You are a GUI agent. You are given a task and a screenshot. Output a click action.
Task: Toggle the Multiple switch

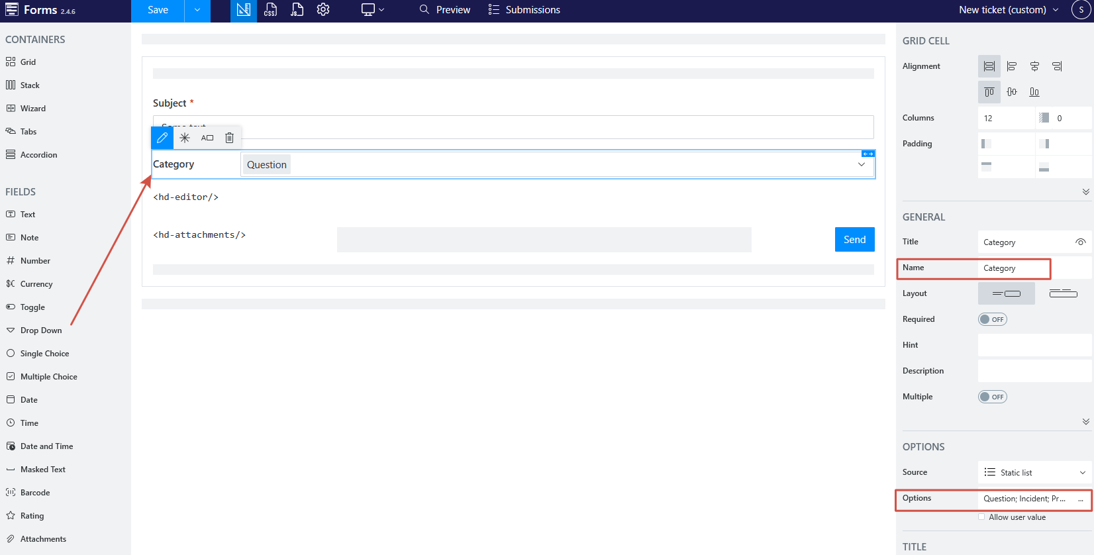992,397
